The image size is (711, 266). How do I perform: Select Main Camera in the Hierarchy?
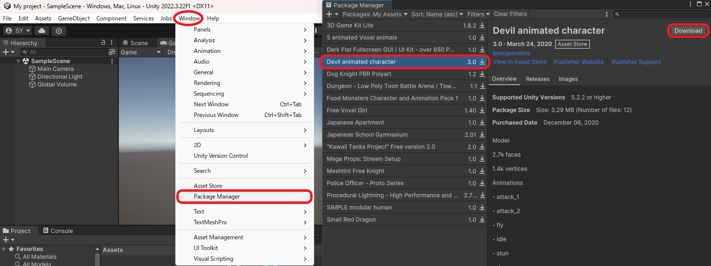56,69
